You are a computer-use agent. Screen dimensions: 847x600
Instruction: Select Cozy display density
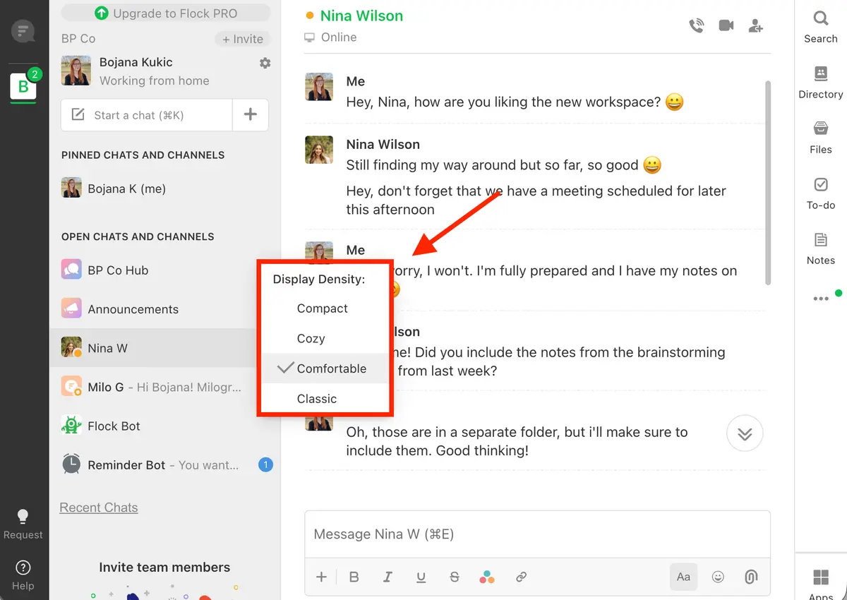tap(311, 338)
